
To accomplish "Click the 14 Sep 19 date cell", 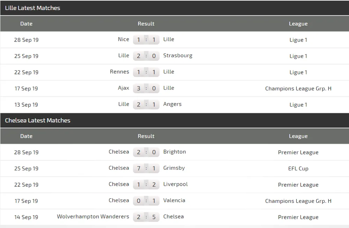I will coord(26,217).
